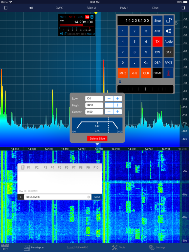Open the Slice A menu
This screenshot has height=252, width=189.
(91, 8)
